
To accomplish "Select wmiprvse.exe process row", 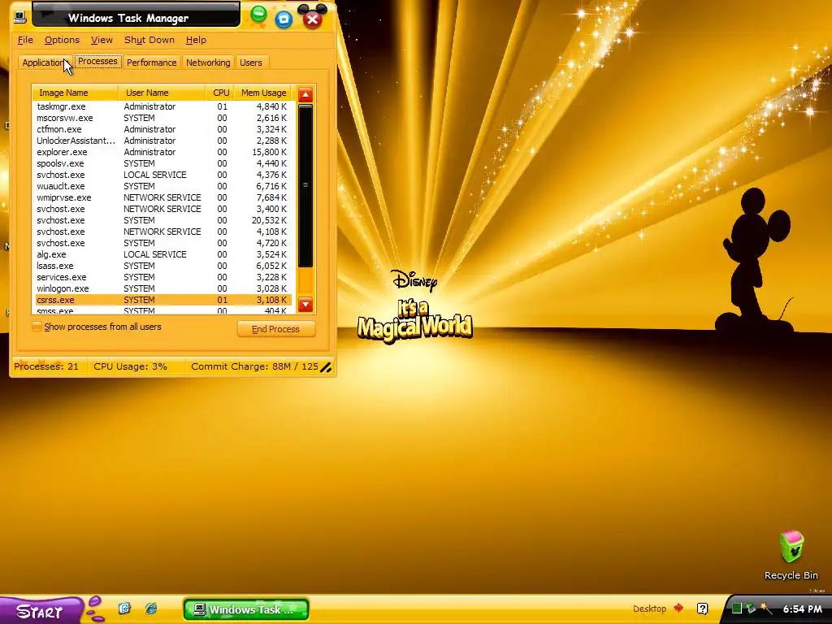I will click(x=162, y=197).
